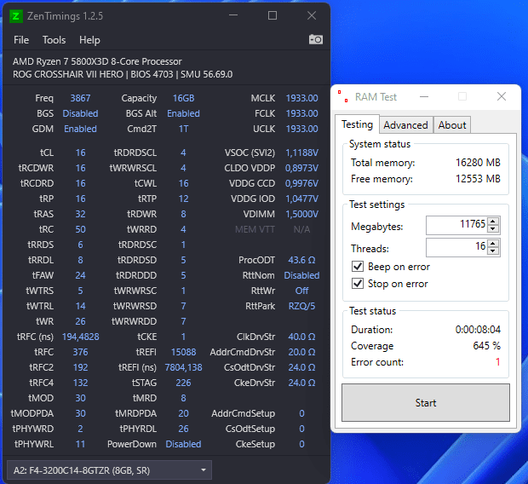Screen dimensions: 528x484
Task: Minimize the RAM Test window
Action: click(x=424, y=97)
